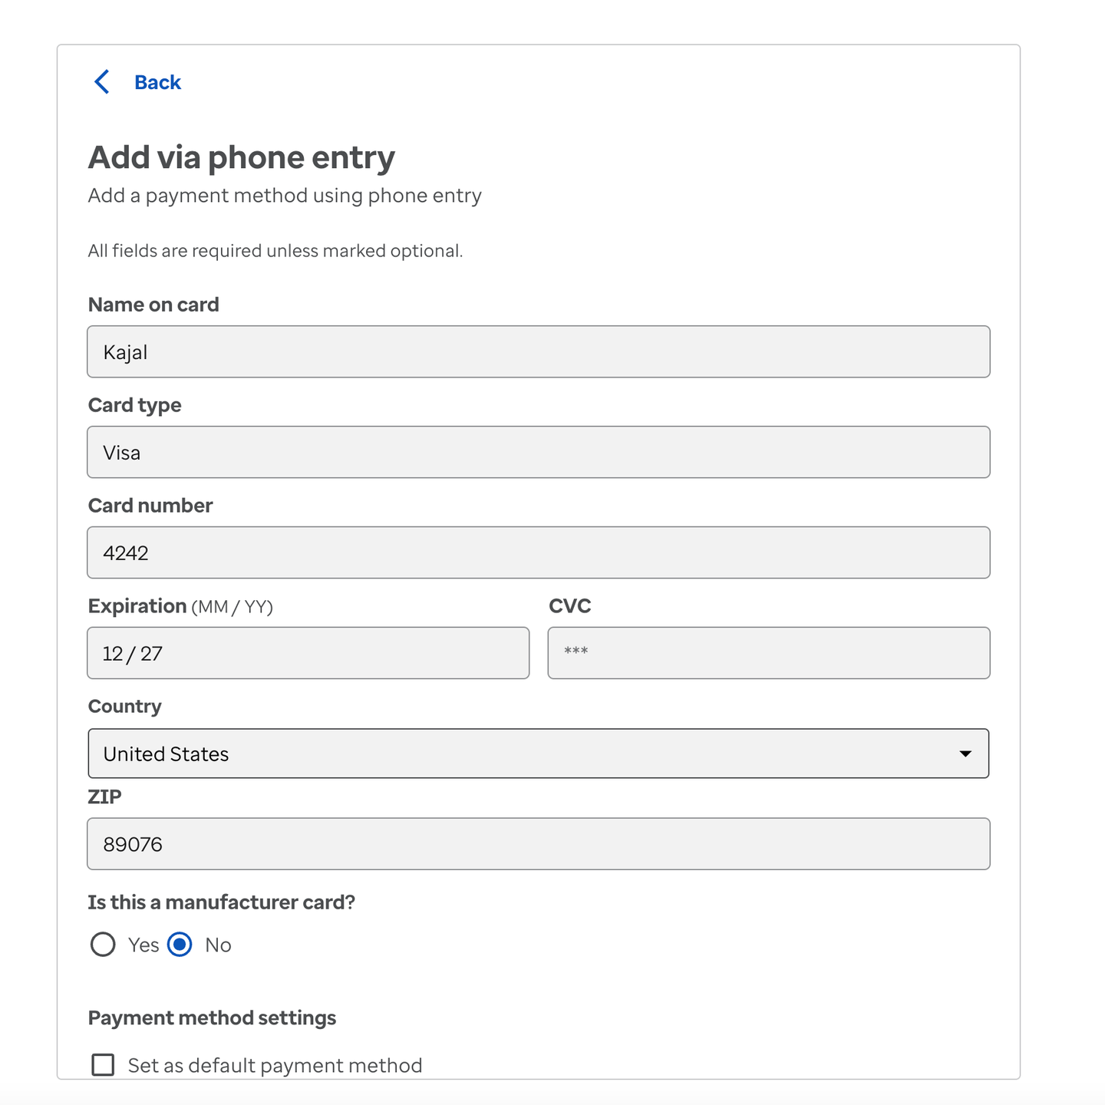
Task: Select the No manufacturer card radio button
Action: coord(179,945)
